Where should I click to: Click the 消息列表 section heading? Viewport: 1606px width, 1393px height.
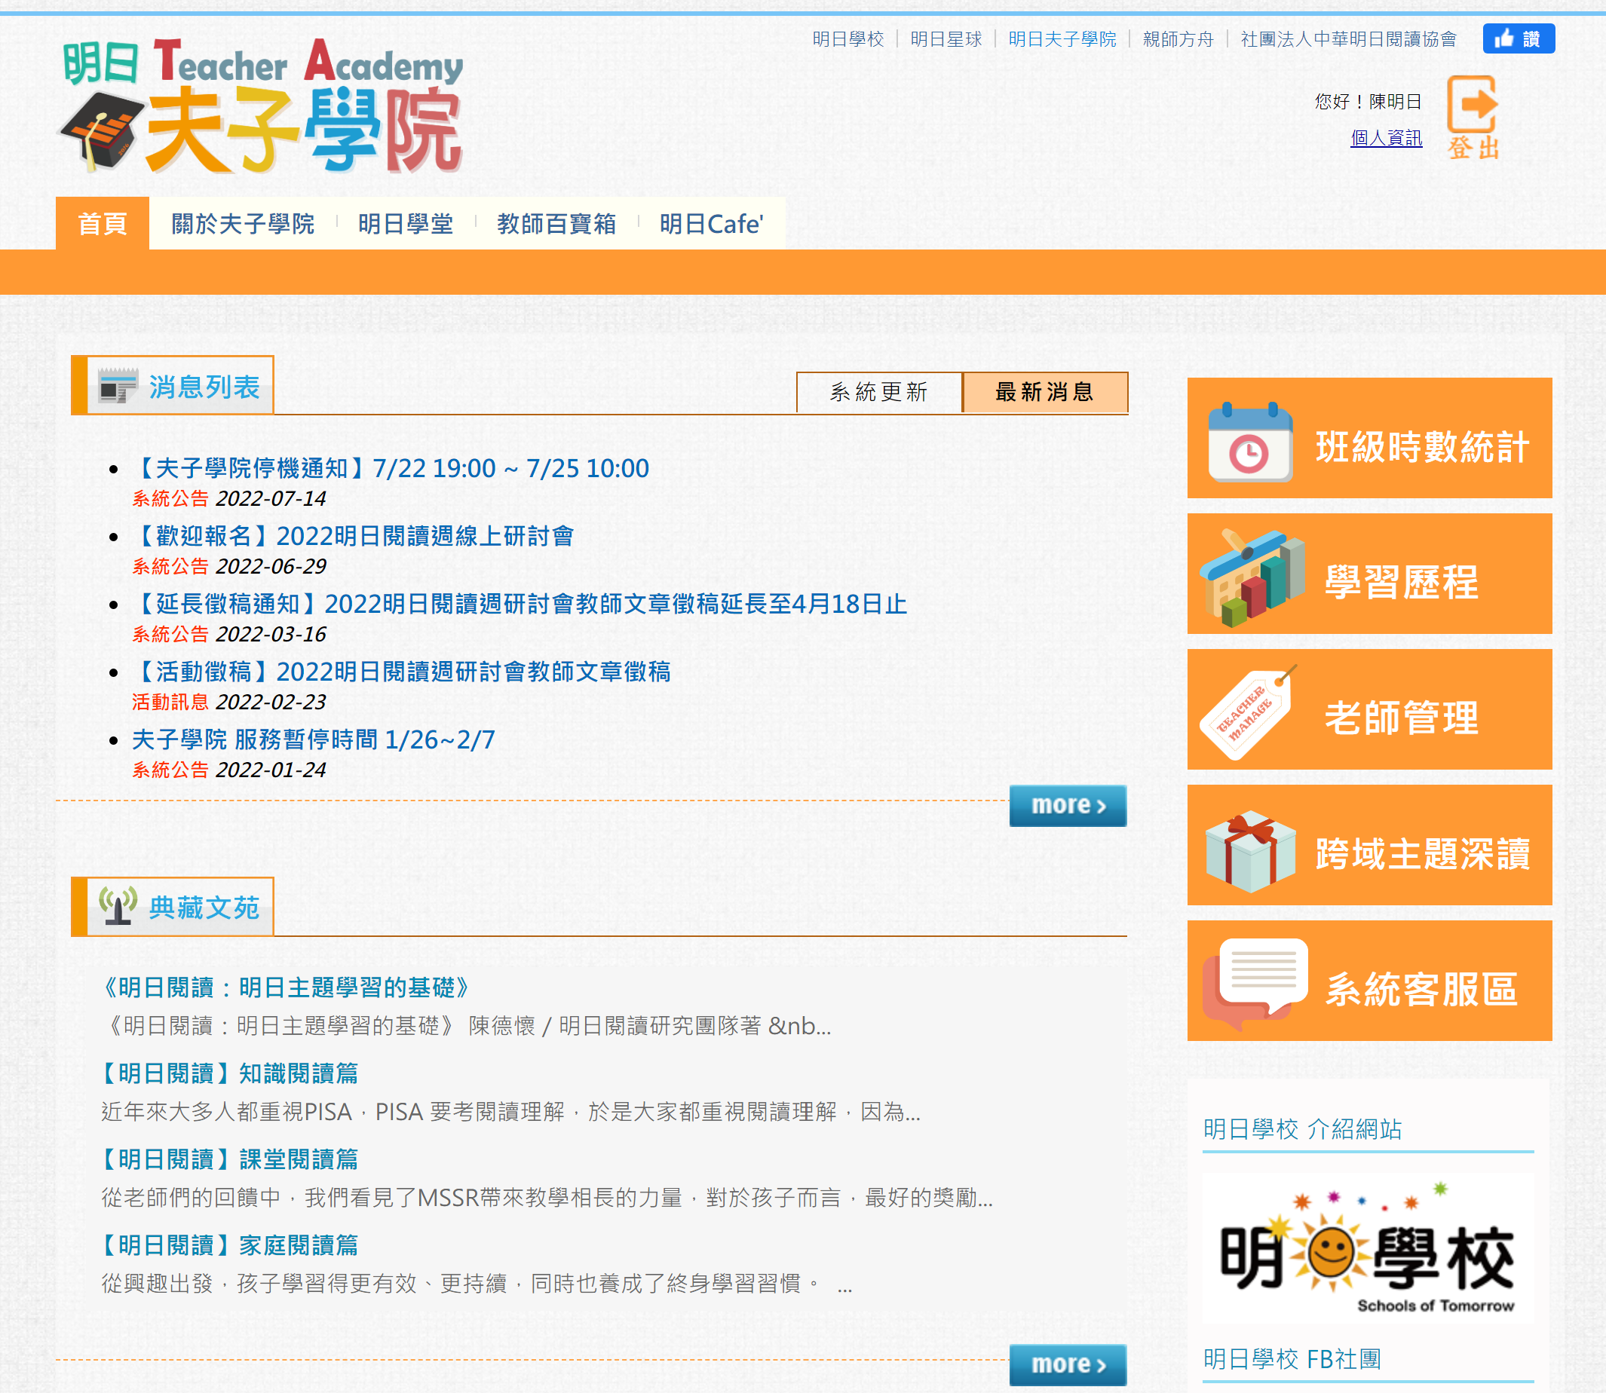pos(204,387)
